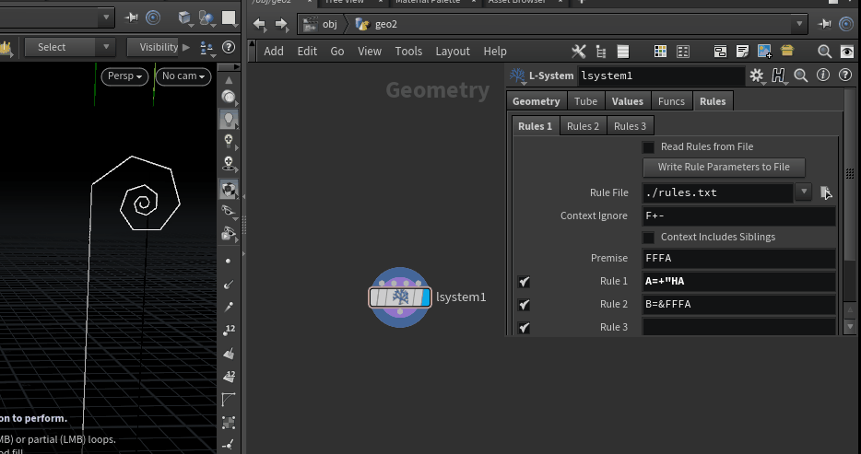Click the L-System node type icon
This screenshot has width=861, height=454.
click(x=517, y=76)
